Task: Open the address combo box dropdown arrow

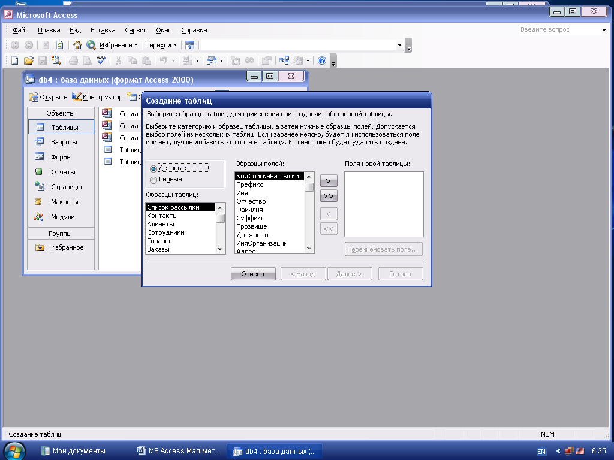Action: pos(399,45)
